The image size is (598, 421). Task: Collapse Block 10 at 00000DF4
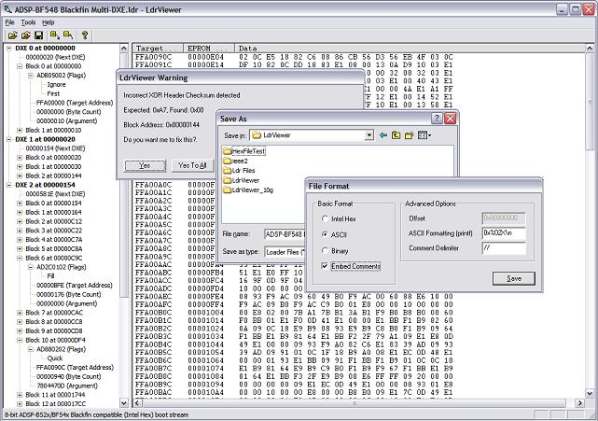point(20,340)
